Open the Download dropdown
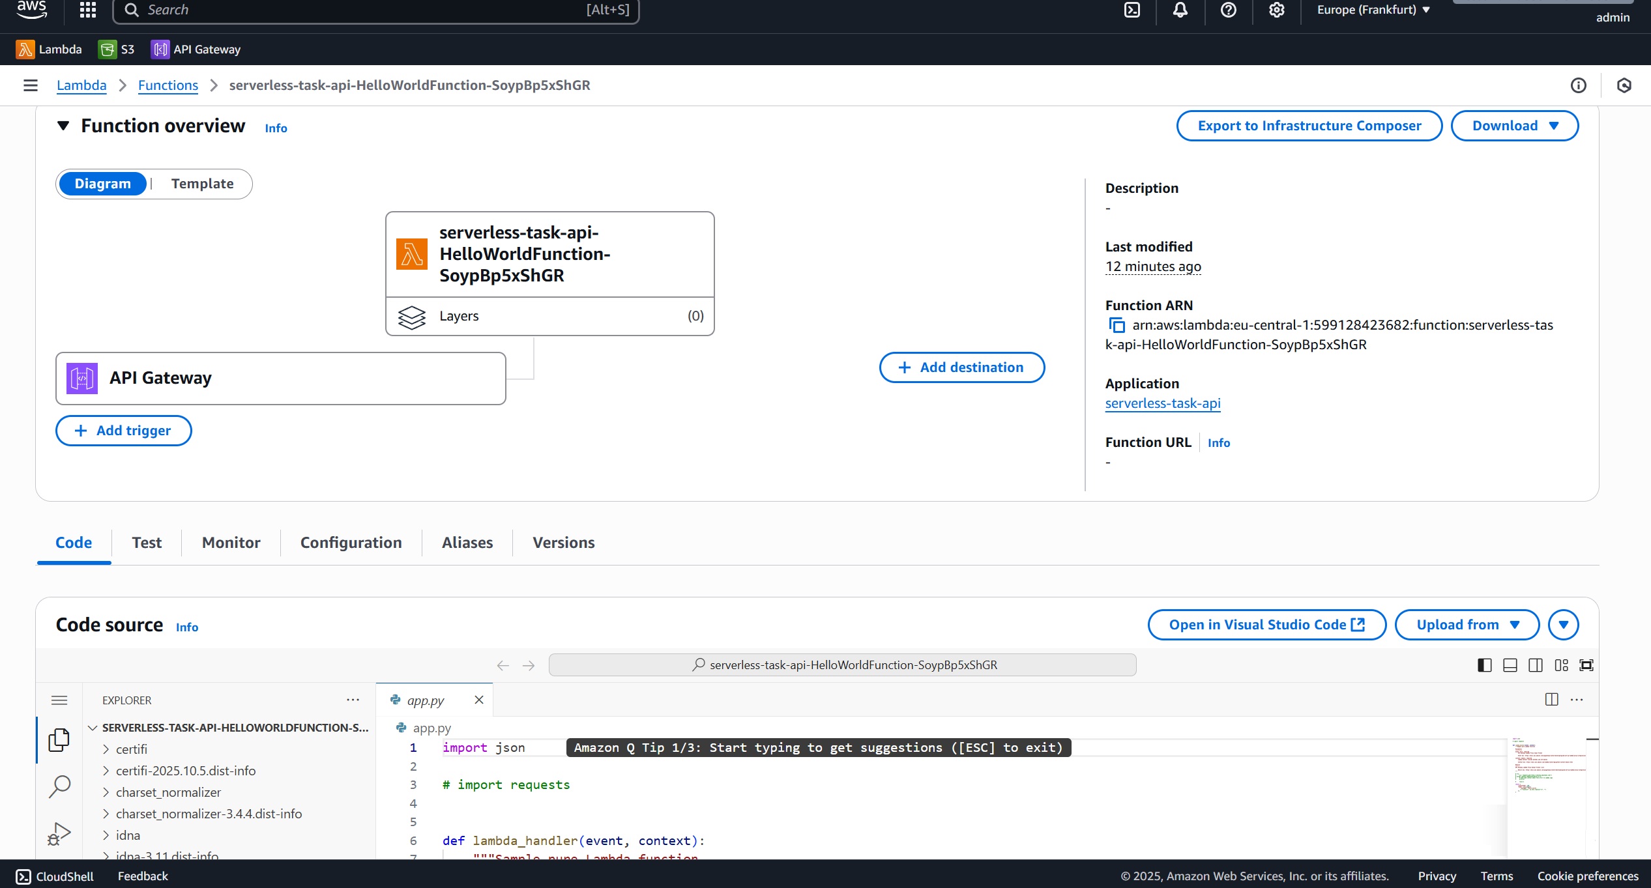 tap(1514, 126)
